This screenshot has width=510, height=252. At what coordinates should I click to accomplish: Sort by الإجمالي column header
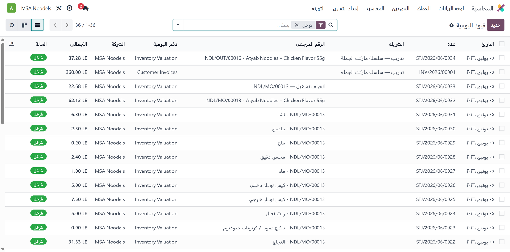coord(78,44)
